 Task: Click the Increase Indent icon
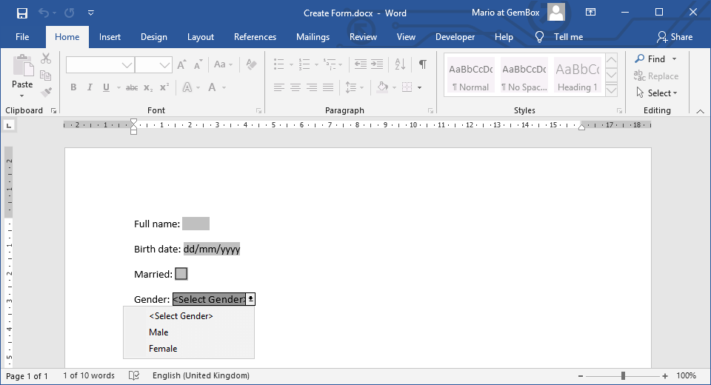point(377,64)
